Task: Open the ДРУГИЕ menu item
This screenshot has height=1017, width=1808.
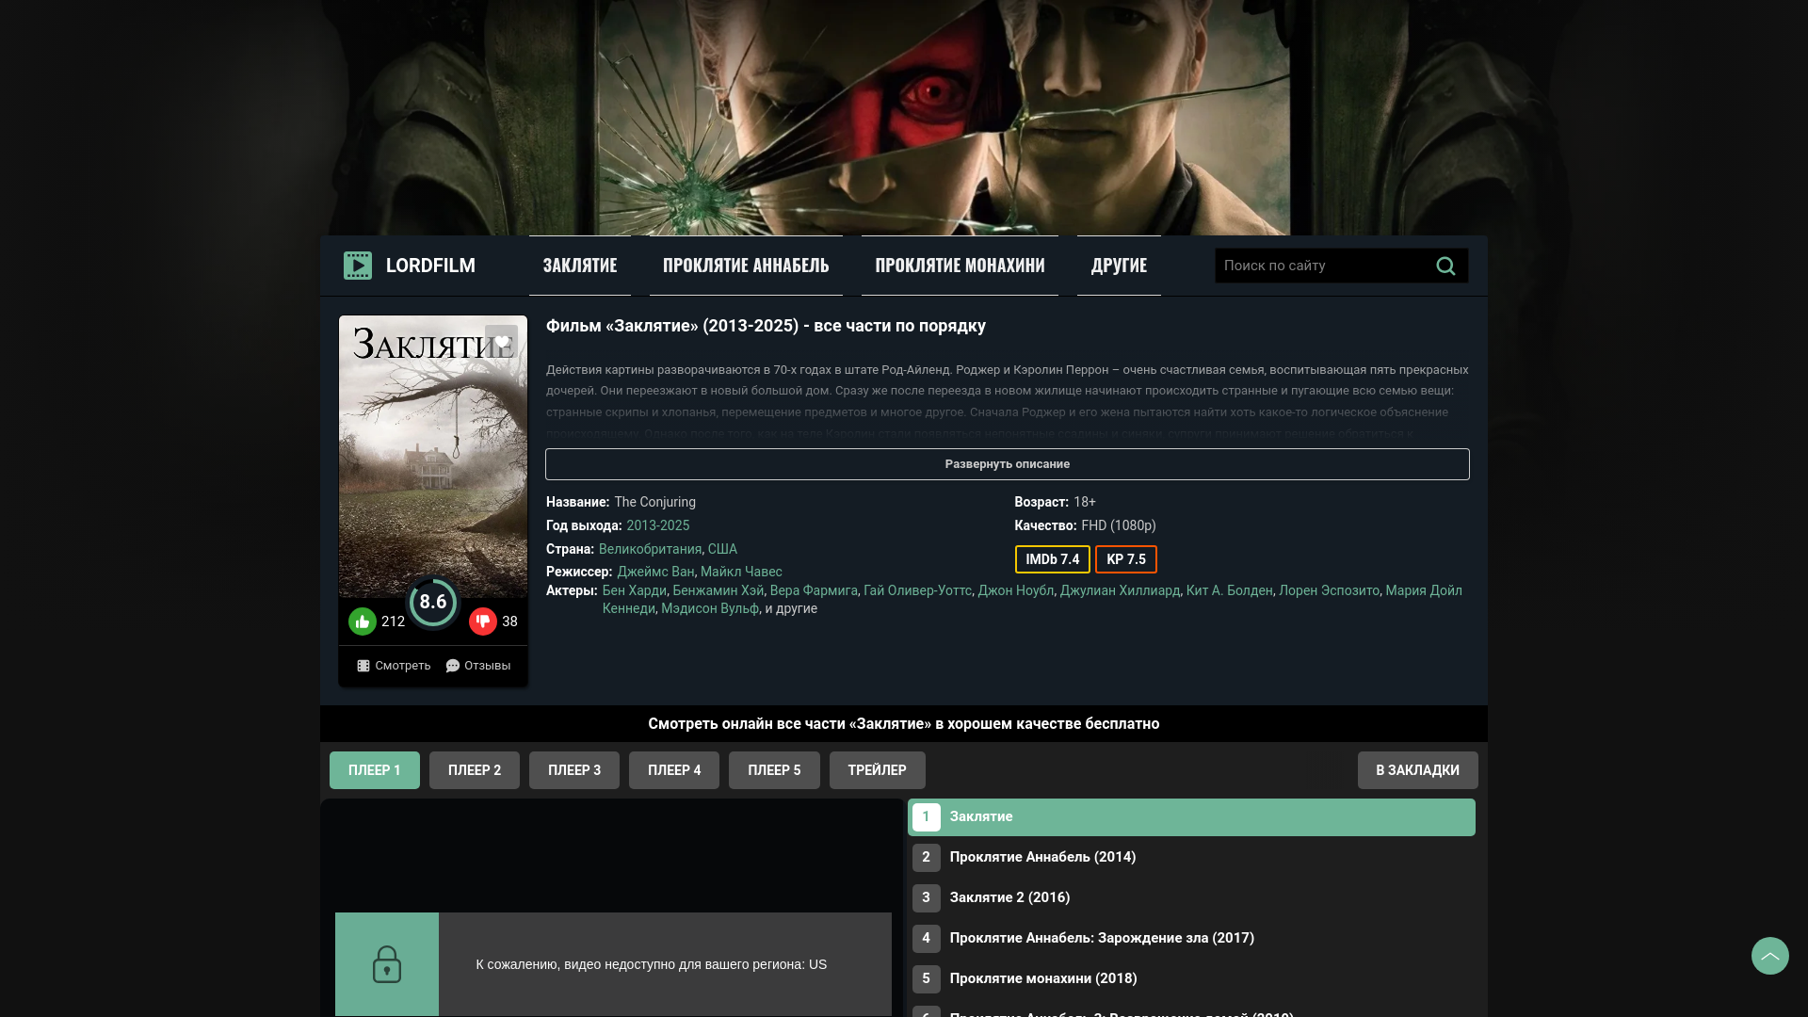Action: pos(1119,266)
